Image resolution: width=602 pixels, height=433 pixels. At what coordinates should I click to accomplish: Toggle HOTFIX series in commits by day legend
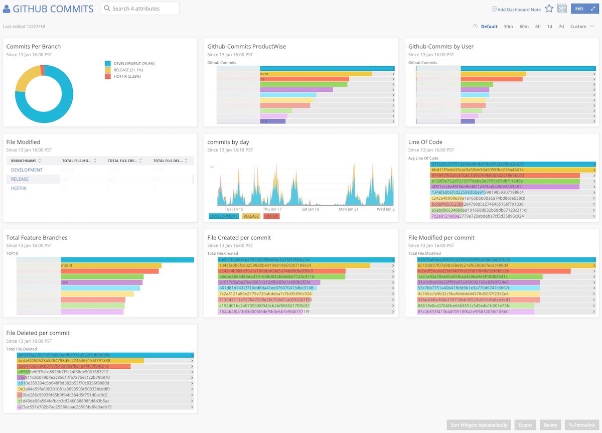(271, 216)
